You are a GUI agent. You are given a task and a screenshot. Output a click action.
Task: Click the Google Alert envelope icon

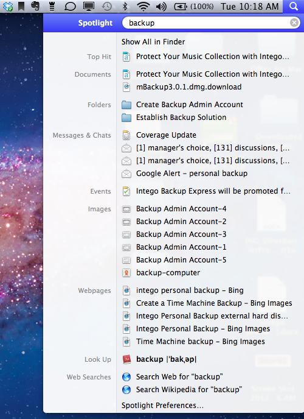pos(126,174)
